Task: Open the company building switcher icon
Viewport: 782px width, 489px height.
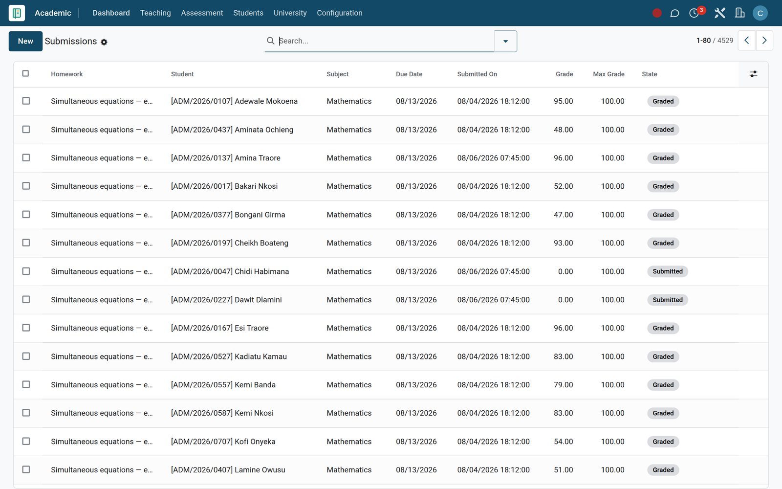Action: (739, 13)
